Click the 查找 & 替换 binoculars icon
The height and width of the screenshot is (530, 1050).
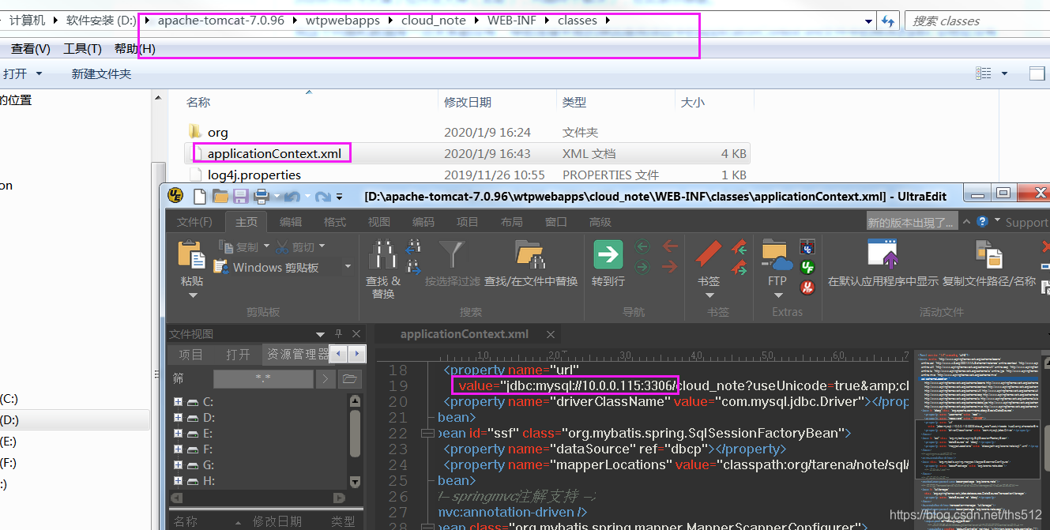click(x=383, y=254)
